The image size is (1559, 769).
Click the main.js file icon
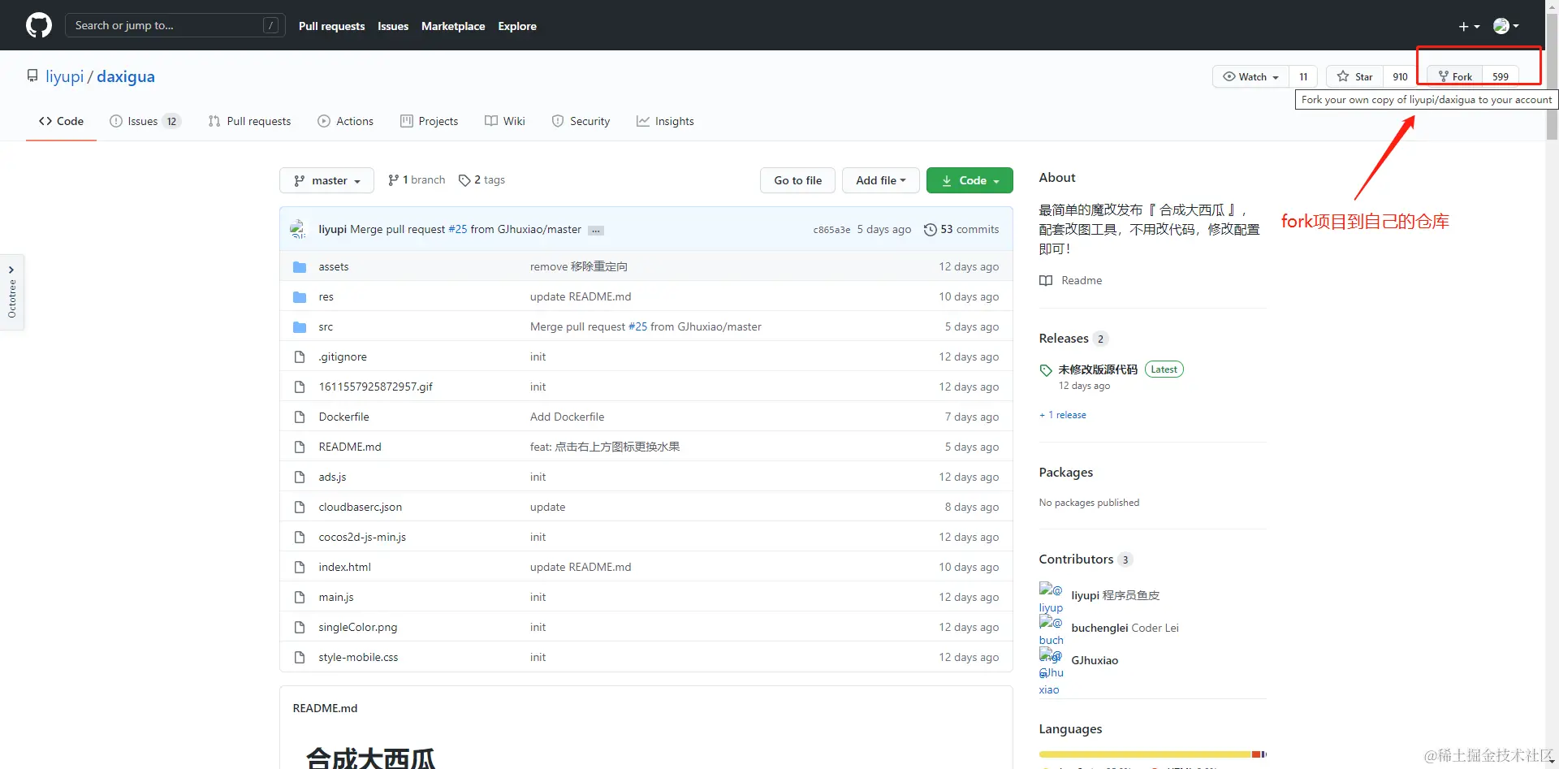tap(300, 597)
